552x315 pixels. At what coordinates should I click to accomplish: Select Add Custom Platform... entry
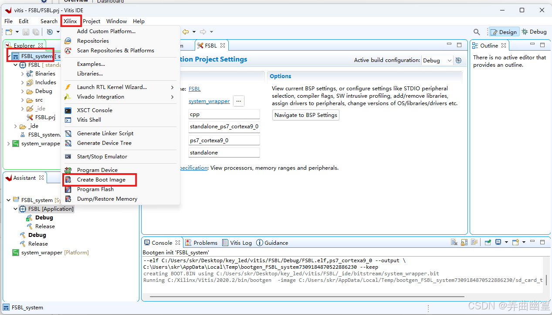coord(106,31)
